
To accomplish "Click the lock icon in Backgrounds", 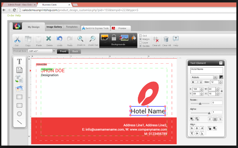I will click(114, 37).
